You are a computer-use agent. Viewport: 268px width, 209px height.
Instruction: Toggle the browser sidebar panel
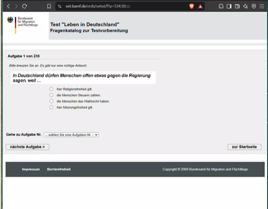tap(229, 6)
